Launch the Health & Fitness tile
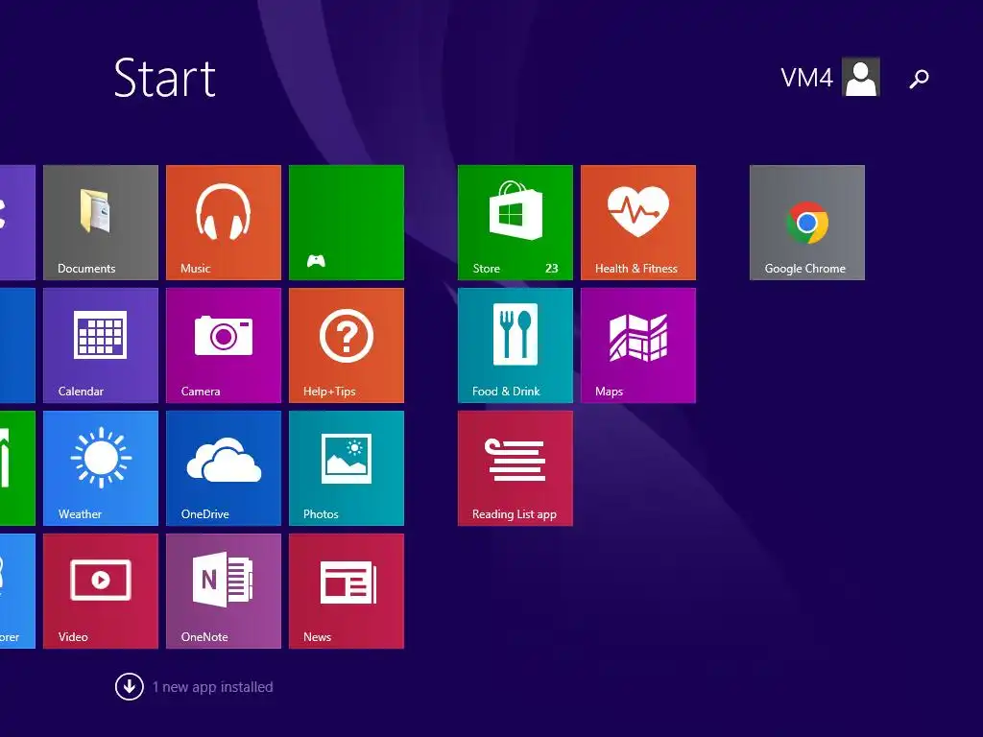Image resolution: width=983 pixels, height=737 pixels. click(637, 223)
